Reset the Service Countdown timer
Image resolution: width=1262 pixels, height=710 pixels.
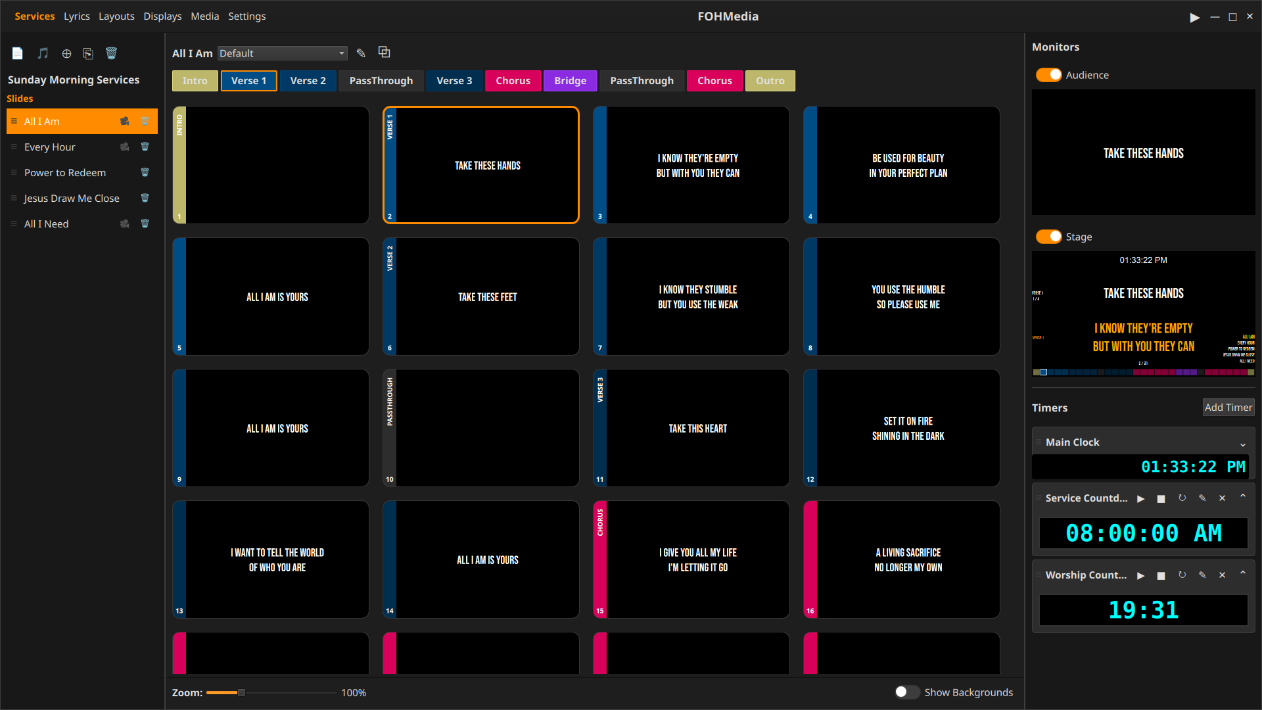click(1182, 498)
